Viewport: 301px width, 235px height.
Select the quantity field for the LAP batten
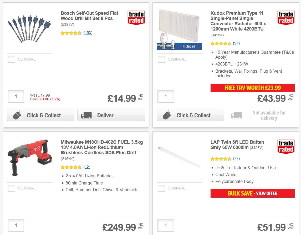(x=166, y=225)
